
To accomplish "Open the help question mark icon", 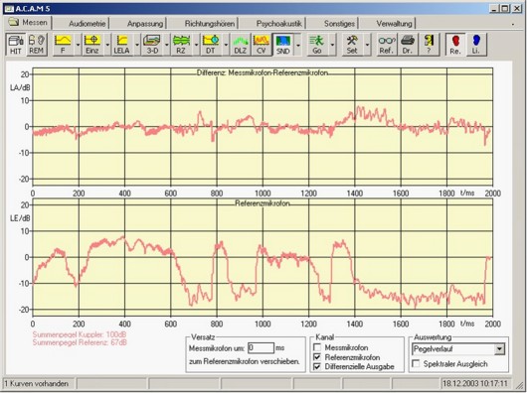I will click(x=429, y=45).
